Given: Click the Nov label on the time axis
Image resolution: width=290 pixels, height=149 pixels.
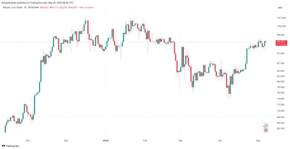Looking at the screenshot, I should (28, 141).
